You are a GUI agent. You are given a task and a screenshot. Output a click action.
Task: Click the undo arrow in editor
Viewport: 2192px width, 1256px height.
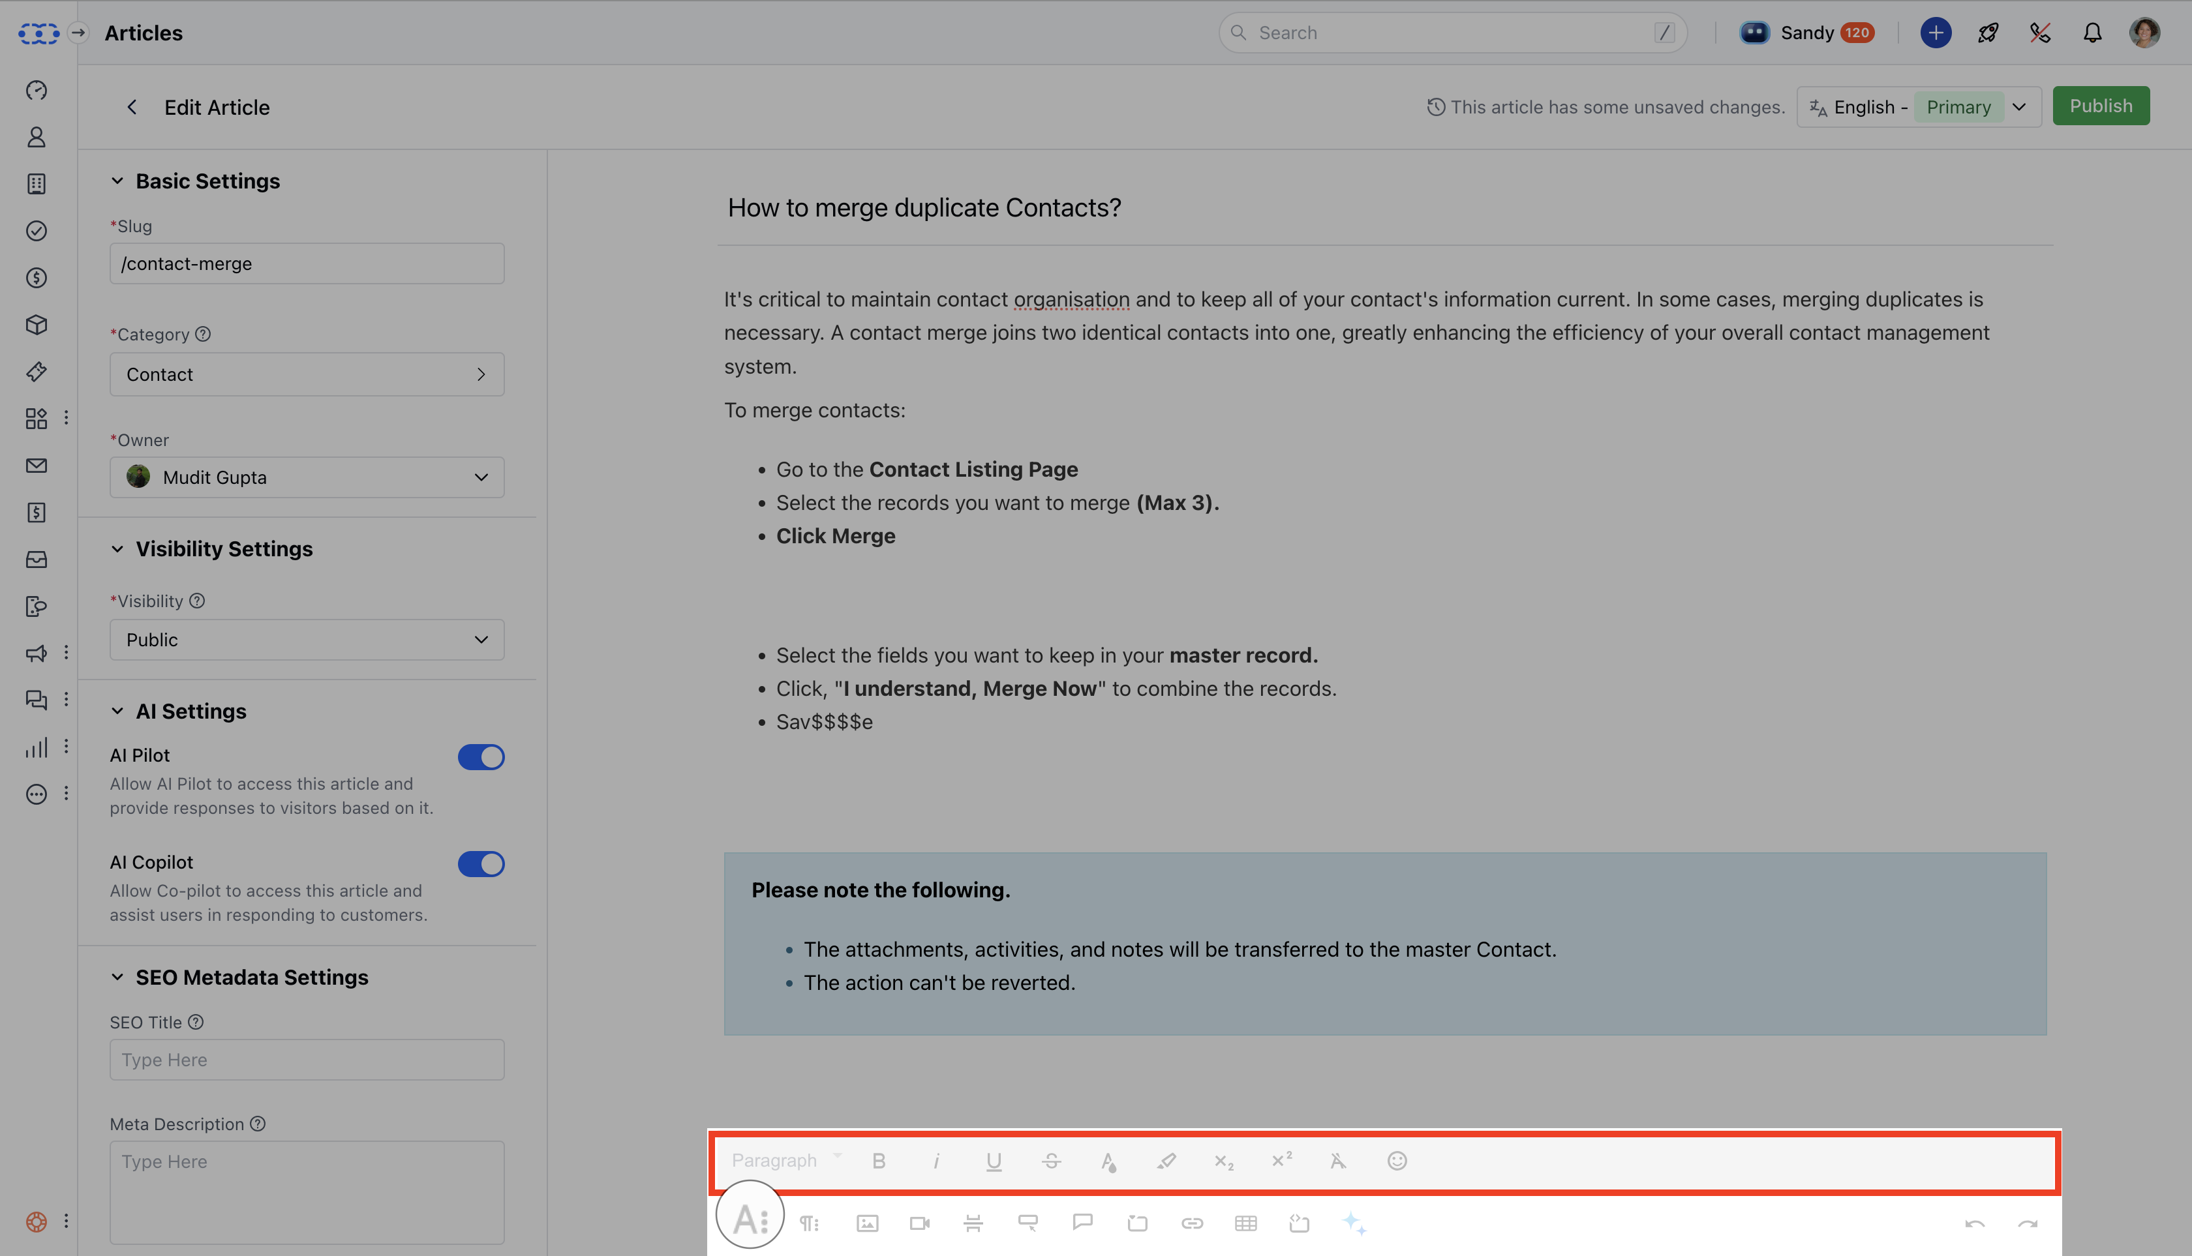(1975, 1223)
